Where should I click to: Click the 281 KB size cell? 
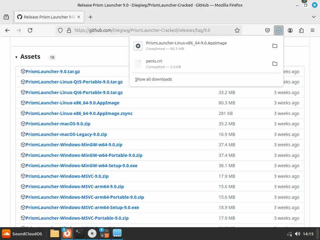click(x=226, y=113)
